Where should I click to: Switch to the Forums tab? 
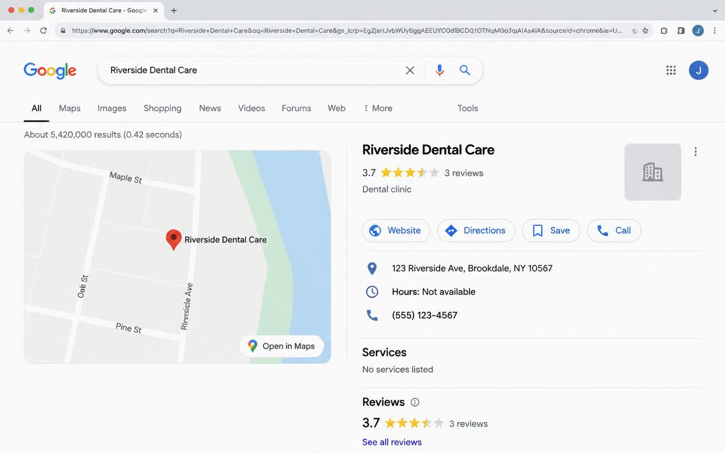point(296,108)
